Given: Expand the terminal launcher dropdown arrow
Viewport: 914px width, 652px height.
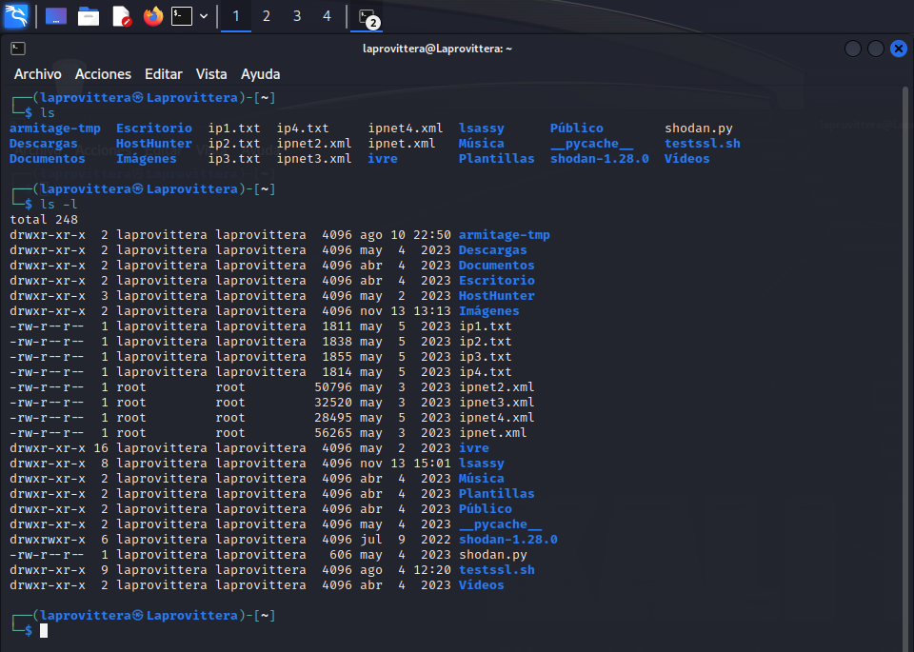Looking at the screenshot, I should (204, 16).
